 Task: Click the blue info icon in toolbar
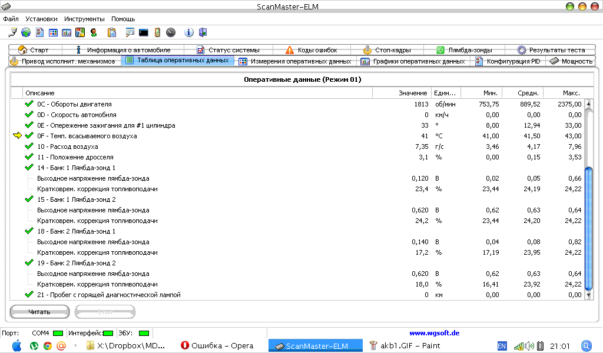189,32
